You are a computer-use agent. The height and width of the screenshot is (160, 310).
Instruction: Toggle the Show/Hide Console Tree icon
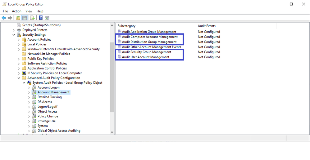(x=25, y=18)
